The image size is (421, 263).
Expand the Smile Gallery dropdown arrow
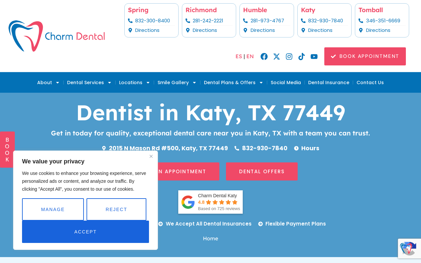tap(194, 83)
